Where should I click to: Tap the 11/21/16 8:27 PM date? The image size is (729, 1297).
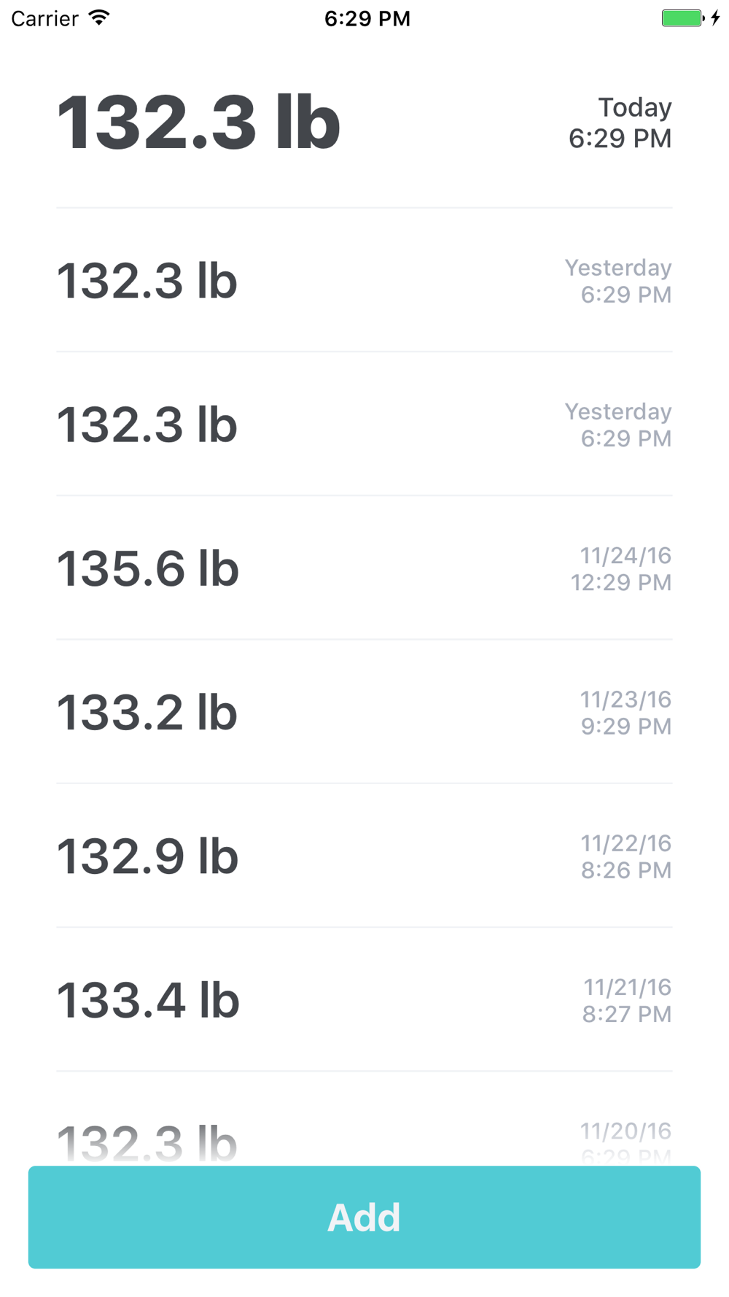[626, 1000]
